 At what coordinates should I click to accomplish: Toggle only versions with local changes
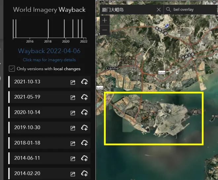tap(12, 69)
